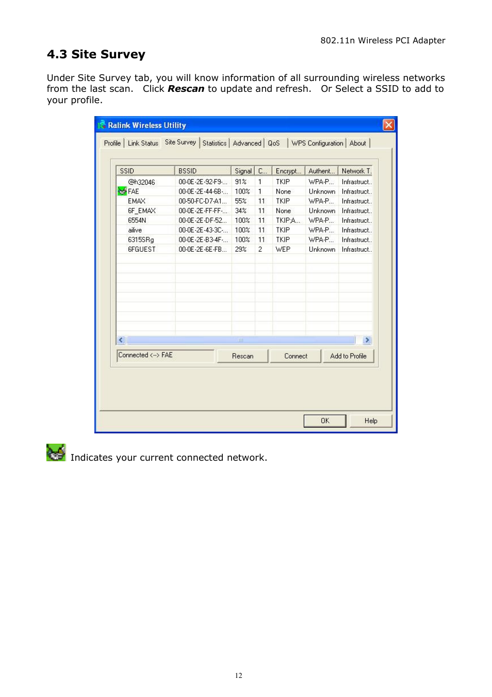Click the 29% signal value

coord(241,249)
